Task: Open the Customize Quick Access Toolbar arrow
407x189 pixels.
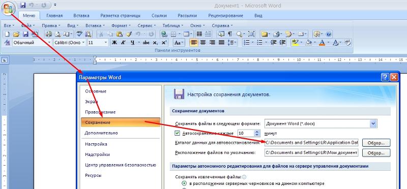Action: pos(55,5)
